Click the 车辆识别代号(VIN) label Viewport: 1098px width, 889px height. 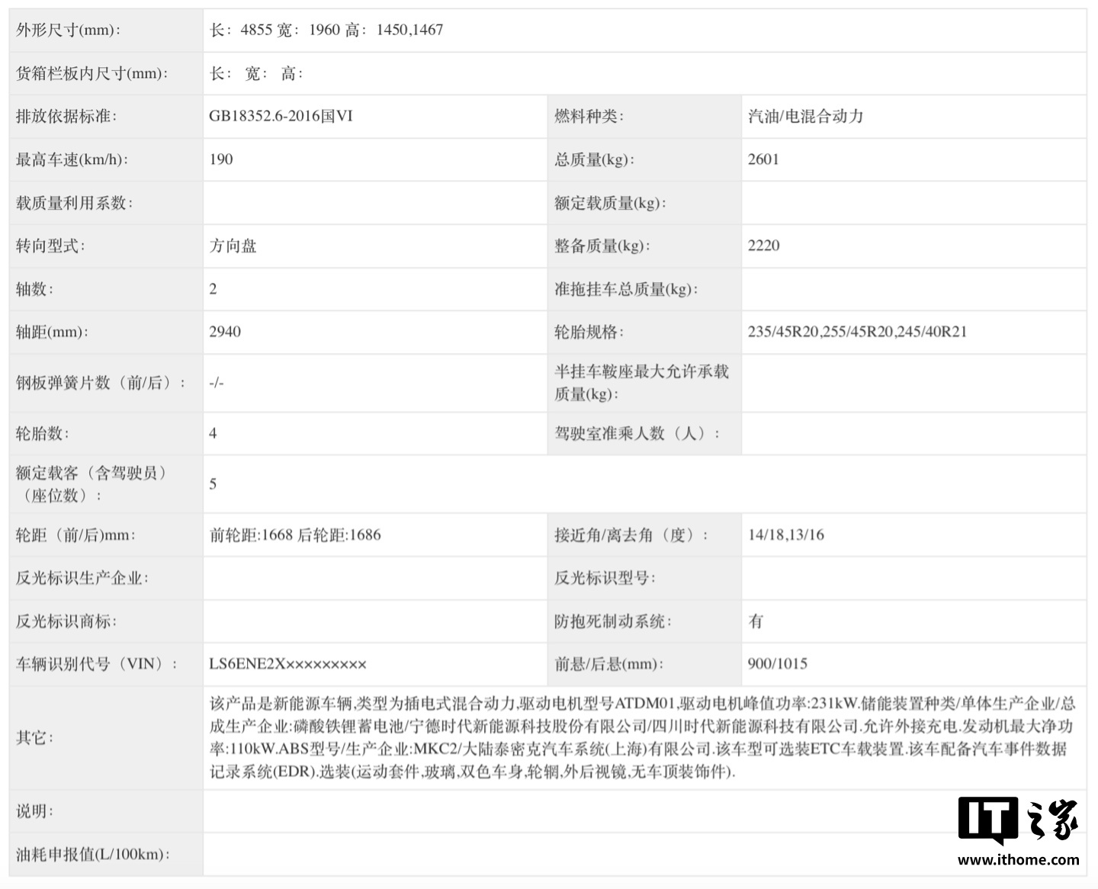click(x=98, y=664)
